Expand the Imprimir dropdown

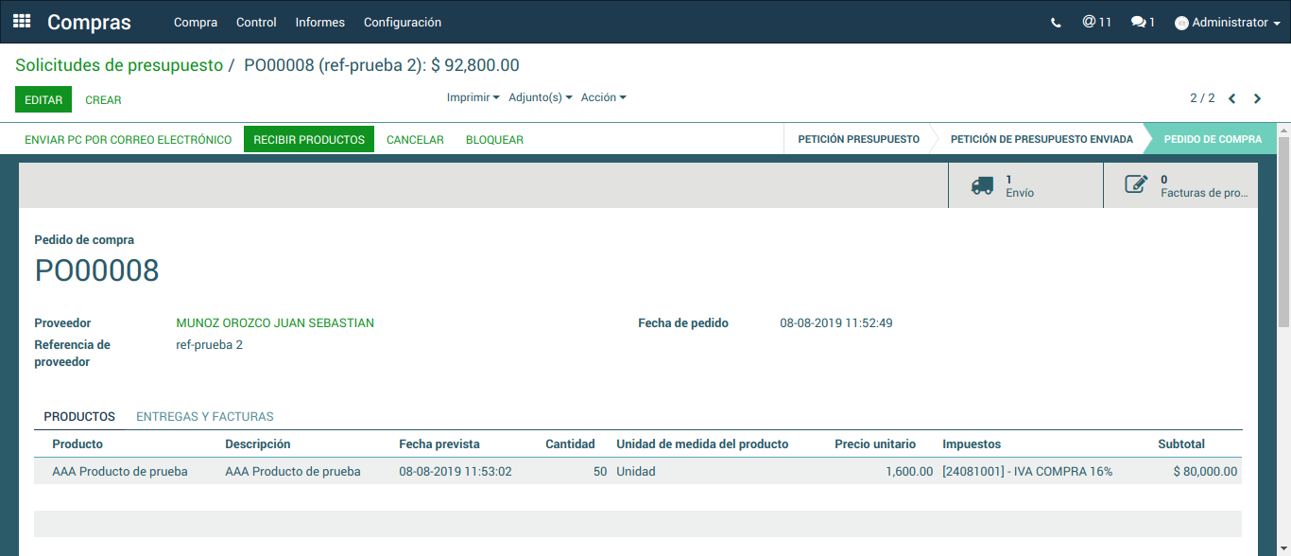[x=473, y=97]
